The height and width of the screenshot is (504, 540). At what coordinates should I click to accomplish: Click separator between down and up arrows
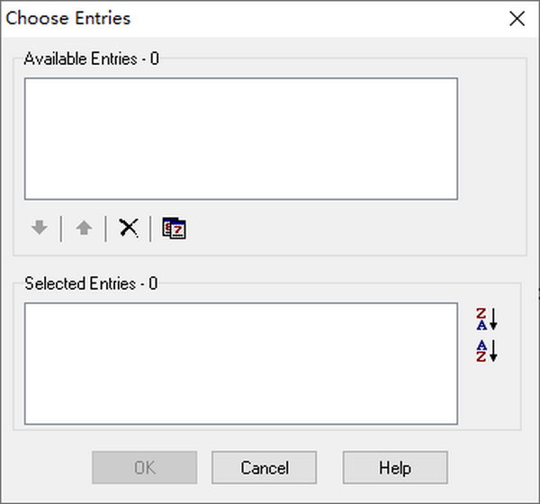[x=61, y=229]
